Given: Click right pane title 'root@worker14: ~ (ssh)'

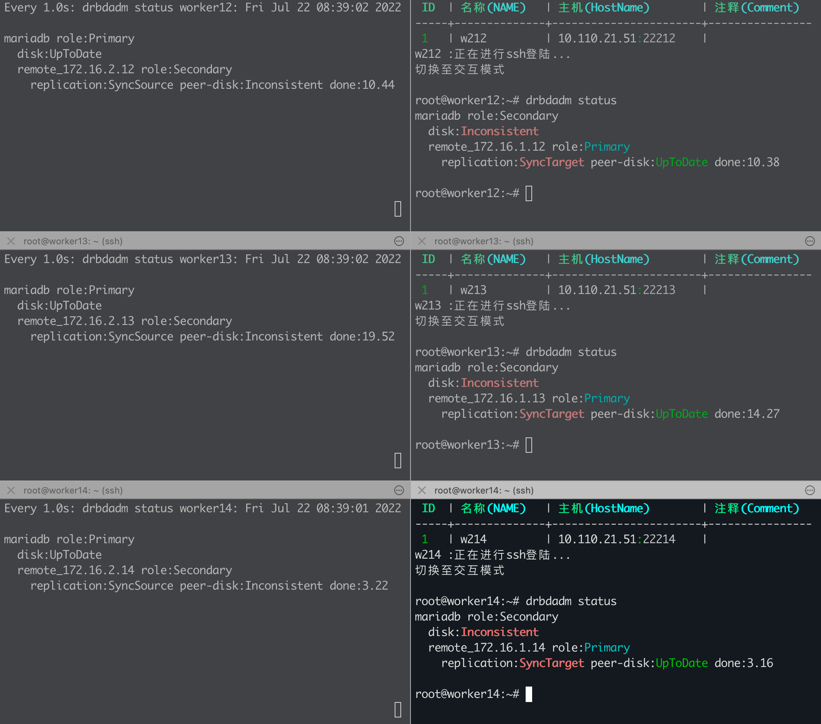Looking at the screenshot, I should point(484,490).
